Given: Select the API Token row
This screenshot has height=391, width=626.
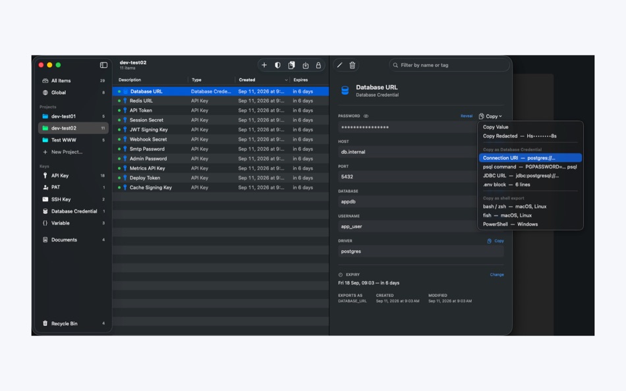Looking at the screenshot, I should click(x=221, y=111).
